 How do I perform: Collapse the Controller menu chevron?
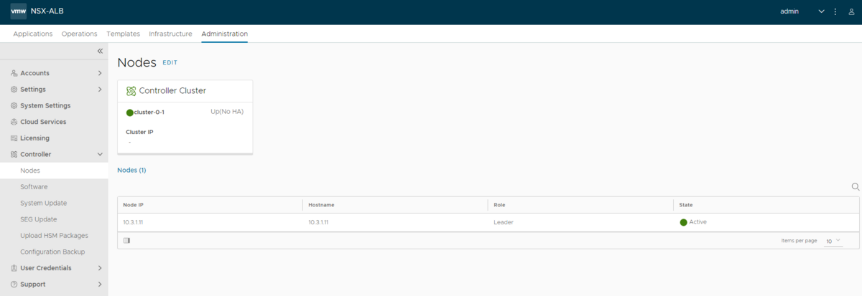(x=100, y=154)
